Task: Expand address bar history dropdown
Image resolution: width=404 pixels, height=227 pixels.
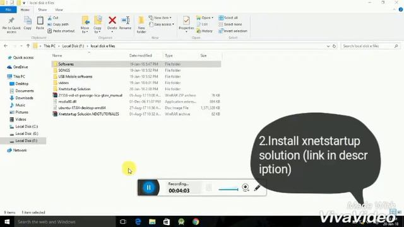Action: (x=328, y=46)
